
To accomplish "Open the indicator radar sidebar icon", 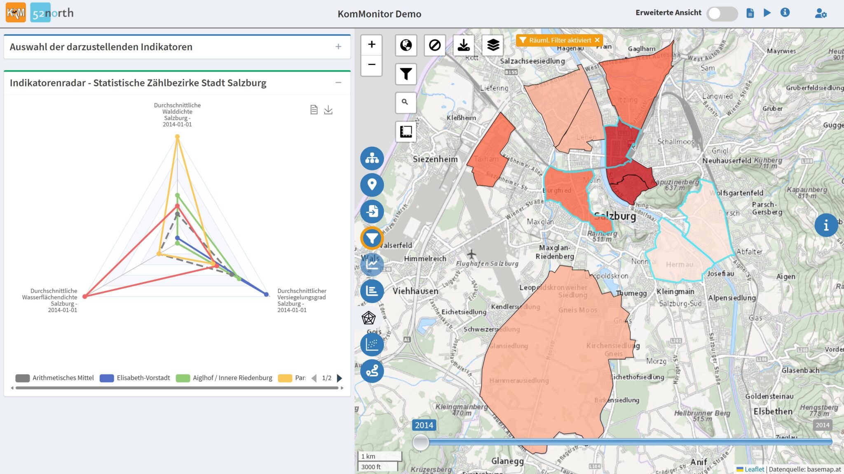I will [x=368, y=318].
